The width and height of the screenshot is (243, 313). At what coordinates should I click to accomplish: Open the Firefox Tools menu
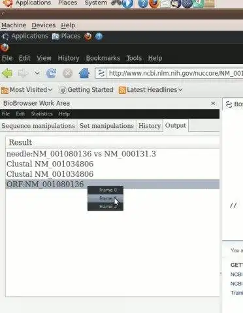pos(134,58)
